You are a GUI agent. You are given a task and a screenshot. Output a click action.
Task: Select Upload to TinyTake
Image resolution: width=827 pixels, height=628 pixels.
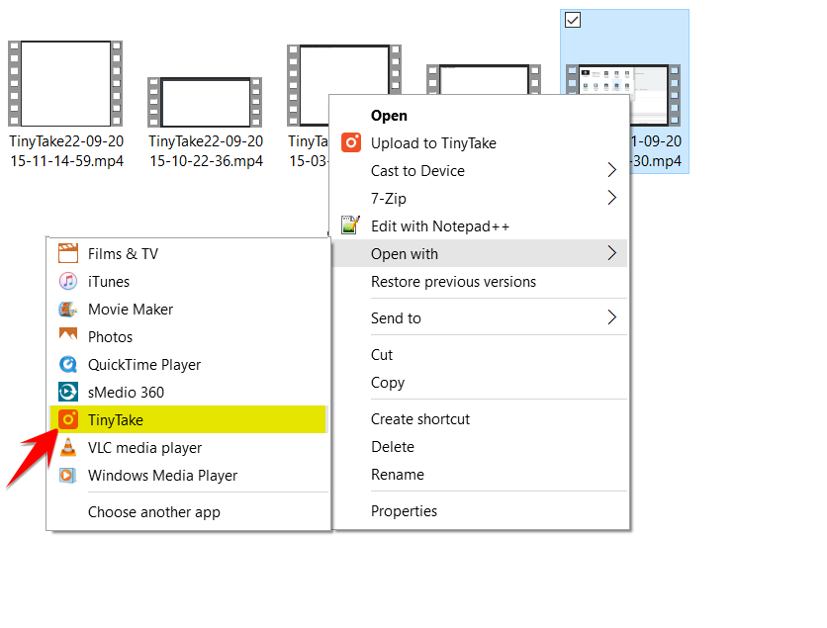coord(480,142)
